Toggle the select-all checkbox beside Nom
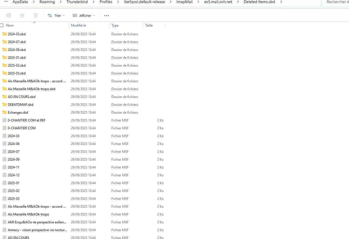 point(2,25)
